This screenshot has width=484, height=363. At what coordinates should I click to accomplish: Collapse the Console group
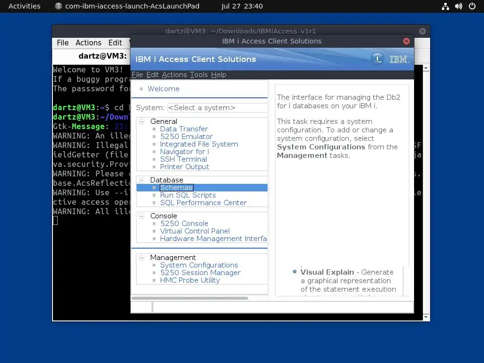click(142, 216)
